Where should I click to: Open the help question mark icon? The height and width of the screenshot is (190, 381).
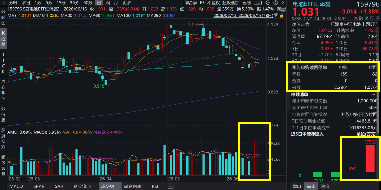[x=275, y=2]
